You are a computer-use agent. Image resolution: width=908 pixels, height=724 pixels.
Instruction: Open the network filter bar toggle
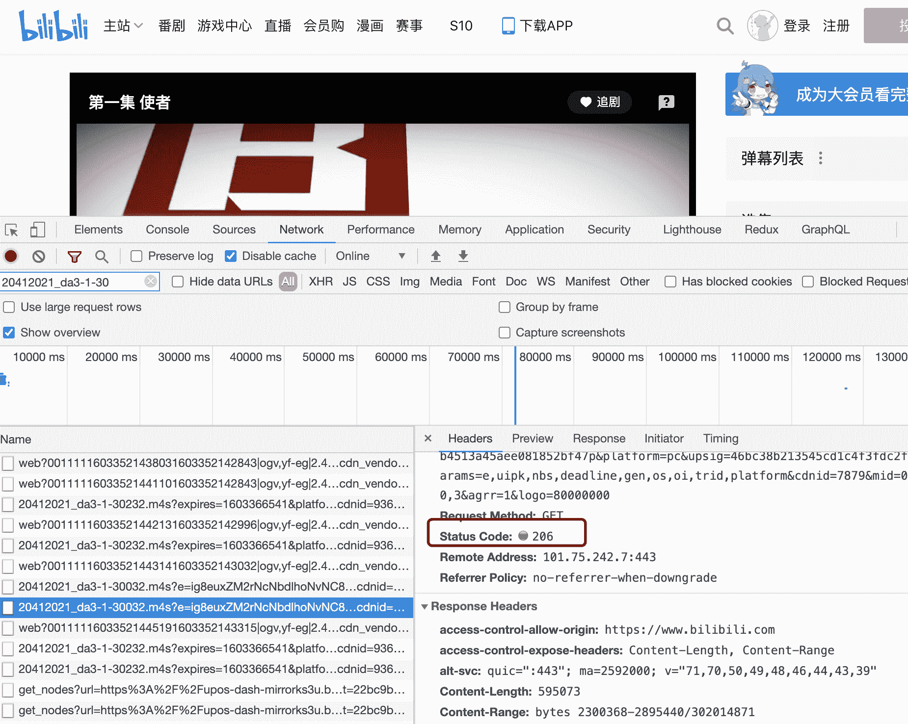74,256
